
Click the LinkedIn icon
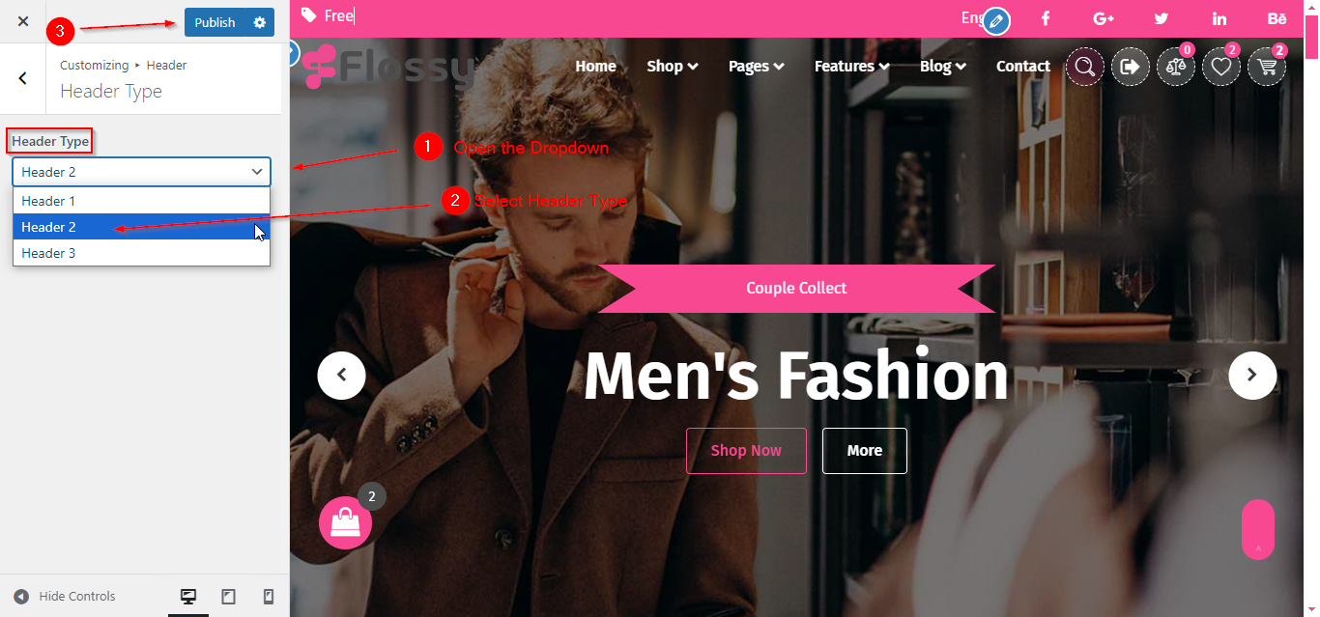click(1220, 18)
